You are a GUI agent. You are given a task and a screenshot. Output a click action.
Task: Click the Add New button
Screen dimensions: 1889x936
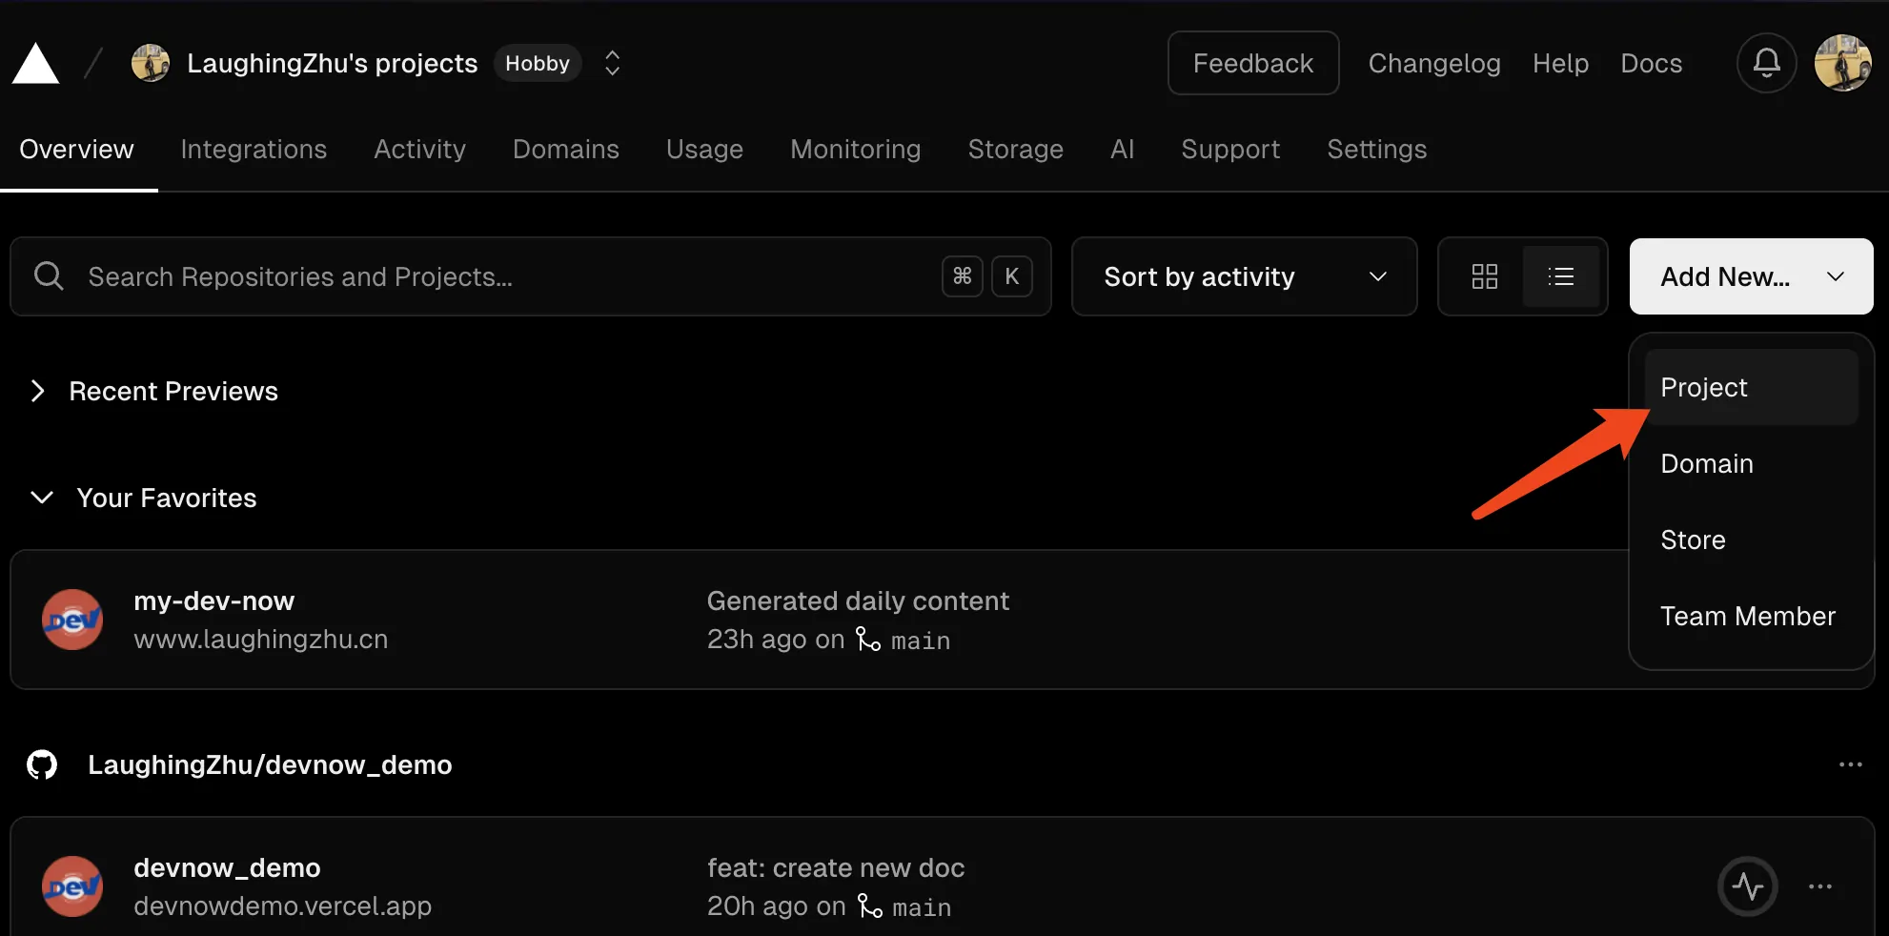(1751, 276)
